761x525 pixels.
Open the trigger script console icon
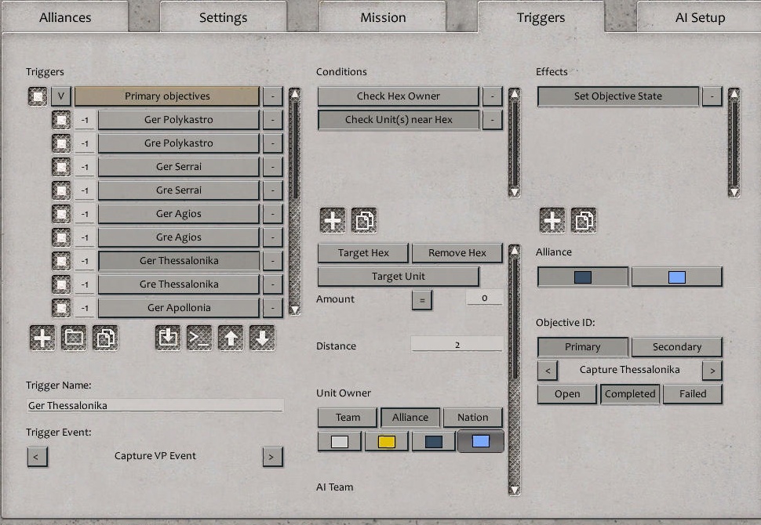tap(199, 338)
